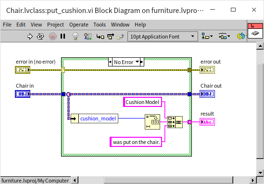Click the horizontal scrollbar thumb
The height and width of the screenshot is (184, 264).
click(168, 181)
